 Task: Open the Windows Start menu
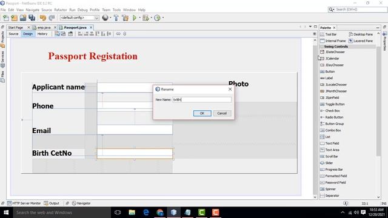(6, 213)
